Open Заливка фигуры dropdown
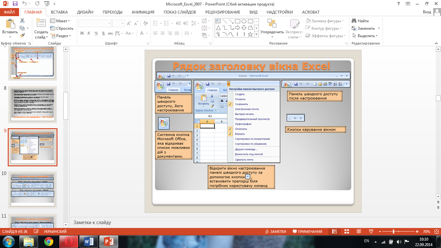Screen dimensions: 441x248 pyautogui.click(x=324, y=21)
